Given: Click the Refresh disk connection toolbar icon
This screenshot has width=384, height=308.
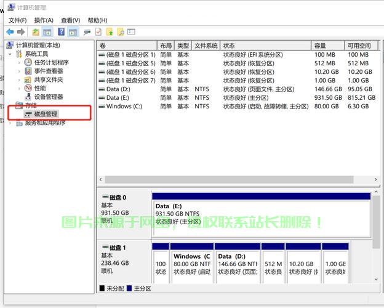Looking at the screenshot, I should coord(87,32).
